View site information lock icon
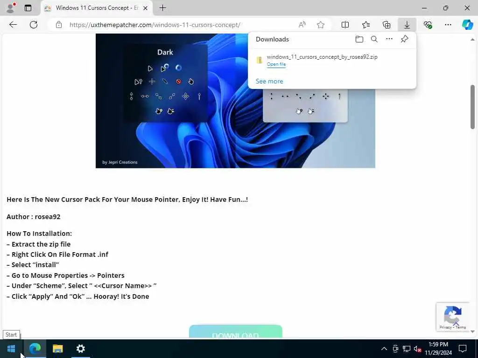 (x=59, y=25)
